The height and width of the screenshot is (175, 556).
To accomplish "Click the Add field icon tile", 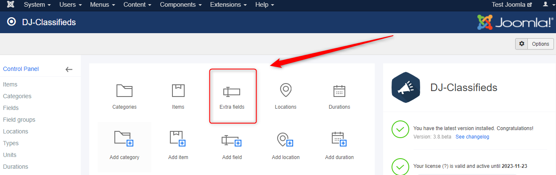I will click(x=232, y=147).
